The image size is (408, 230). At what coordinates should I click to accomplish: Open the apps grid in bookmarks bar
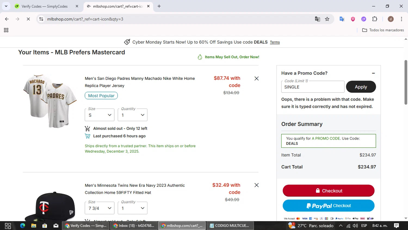point(6,30)
